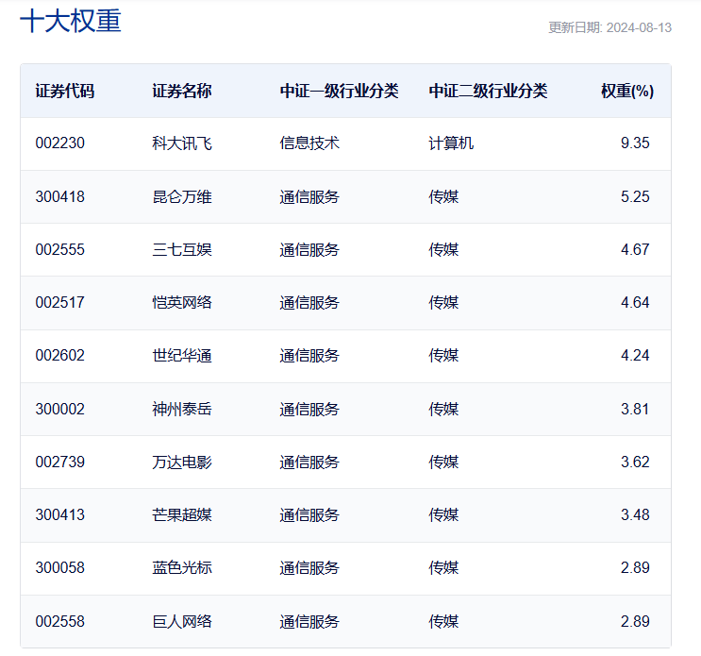701x656 pixels.
Task: Select the name 巨人网络
Action: pos(182,622)
